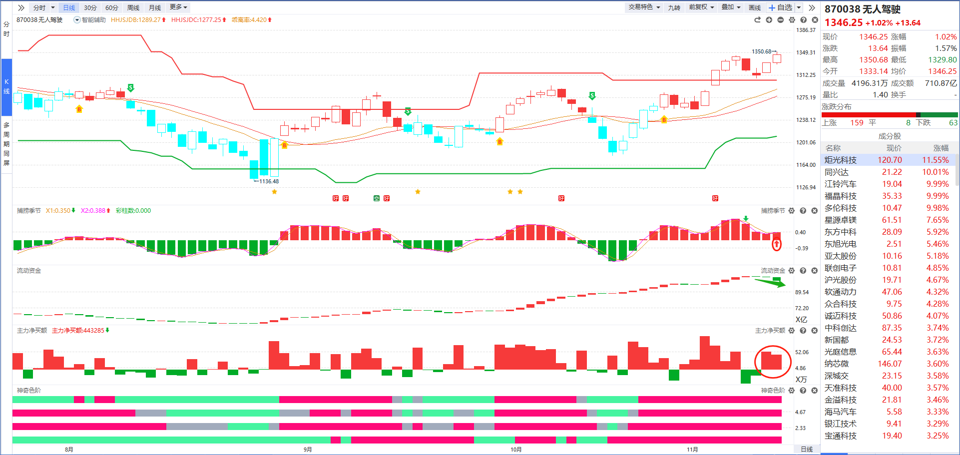Open help for 神奇色阶 indicator
The height and width of the screenshot is (455, 960).
coord(803,391)
